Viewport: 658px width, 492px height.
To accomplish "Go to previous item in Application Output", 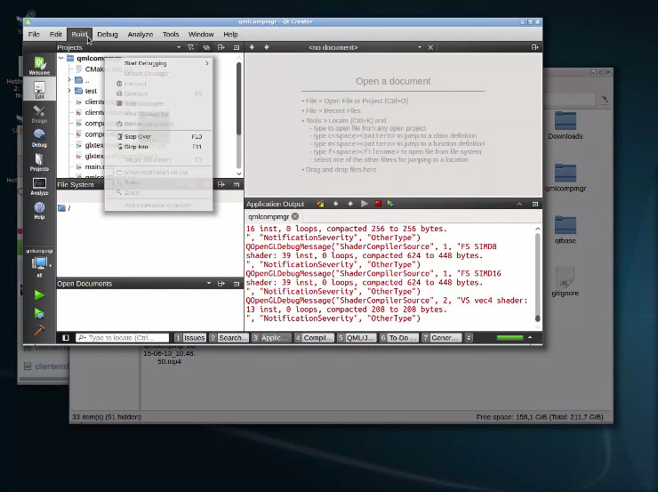I will click(x=335, y=204).
